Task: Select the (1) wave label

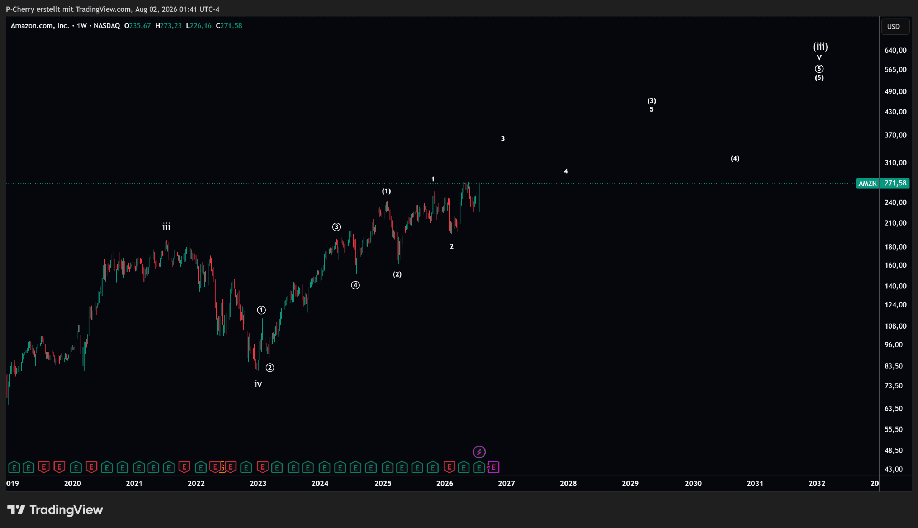Action: (386, 191)
